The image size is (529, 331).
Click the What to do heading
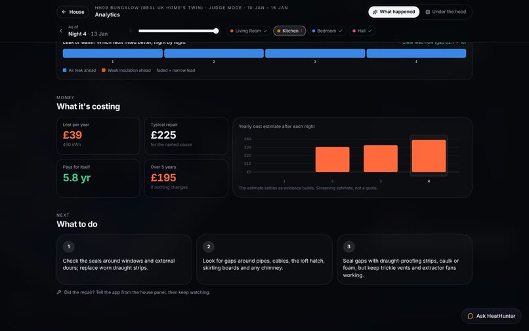pyautogui.click(x=77, y=224)
